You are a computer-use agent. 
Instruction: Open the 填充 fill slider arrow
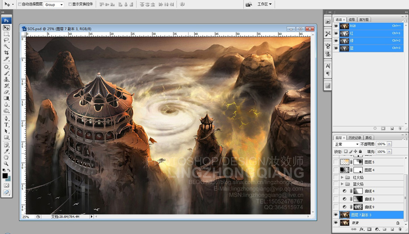(x=389, y=151)
